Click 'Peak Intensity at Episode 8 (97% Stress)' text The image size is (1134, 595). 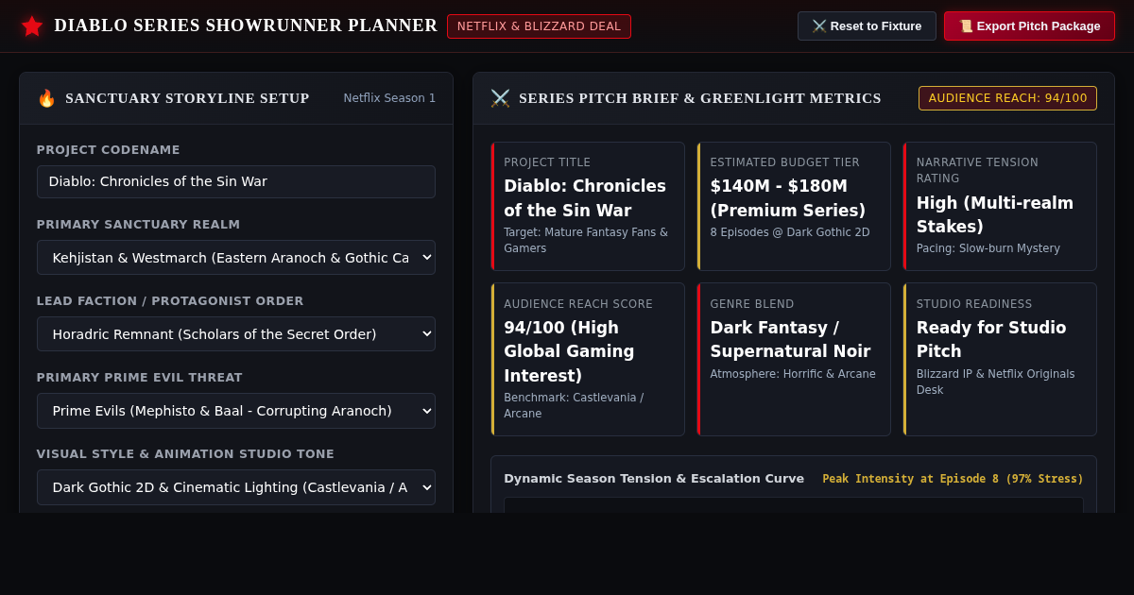tap(953, 479)
